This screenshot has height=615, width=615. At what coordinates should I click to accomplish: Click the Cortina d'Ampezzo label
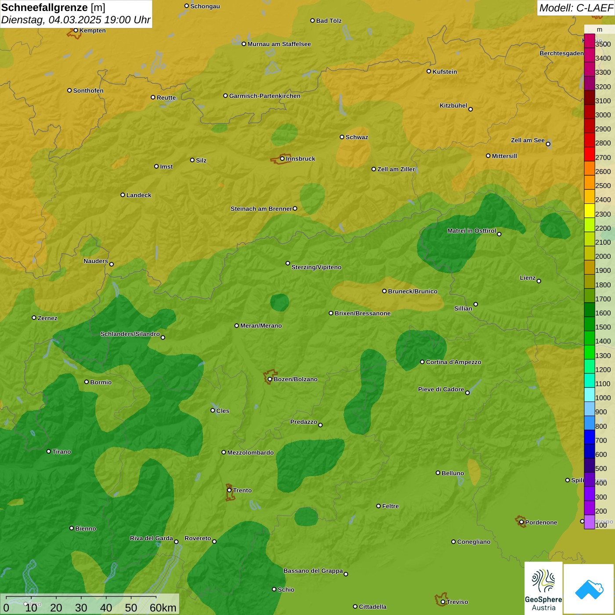coord(453,362)
